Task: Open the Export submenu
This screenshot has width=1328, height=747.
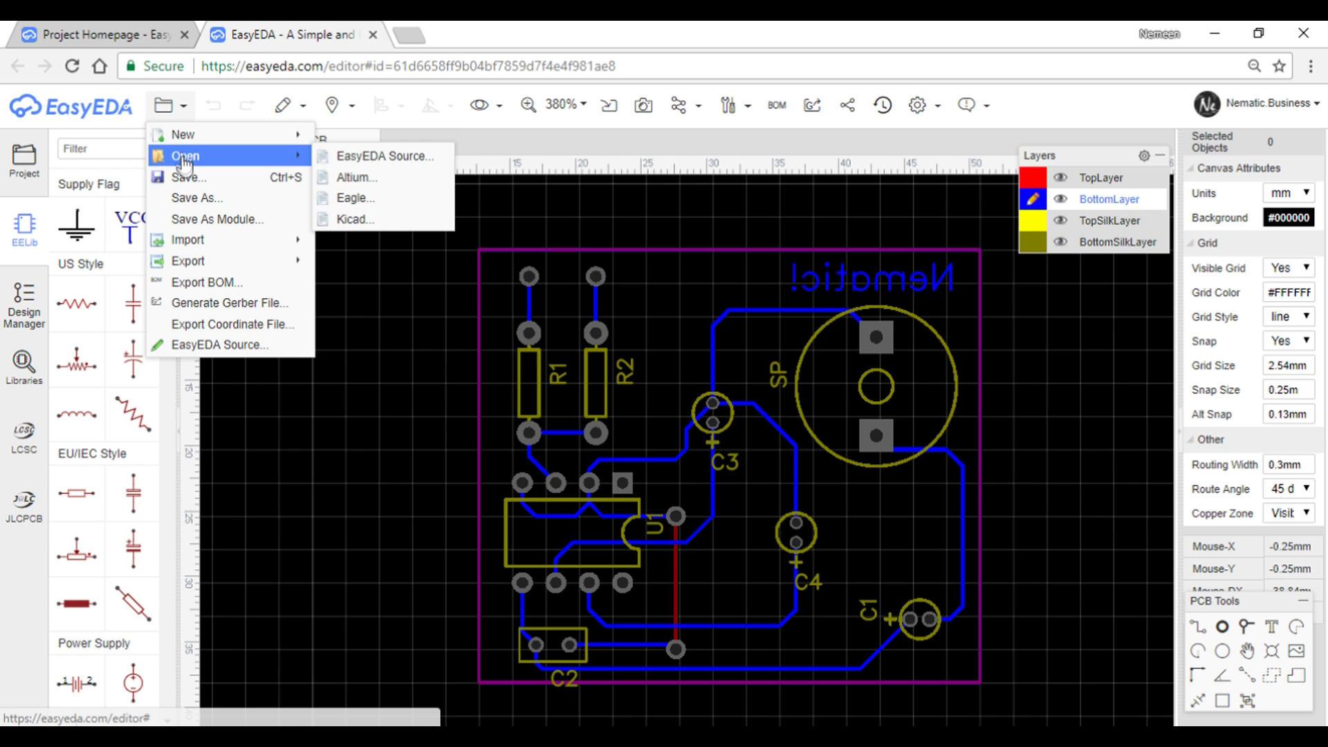Action: click(230, 261)
